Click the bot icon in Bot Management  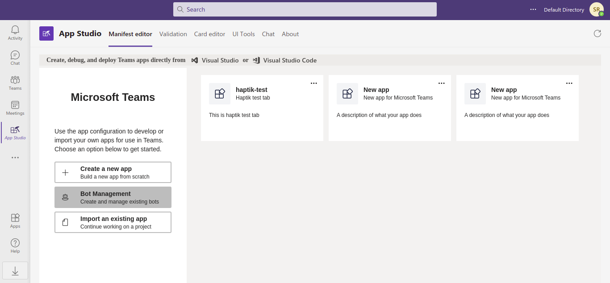(x=65, y=197)
